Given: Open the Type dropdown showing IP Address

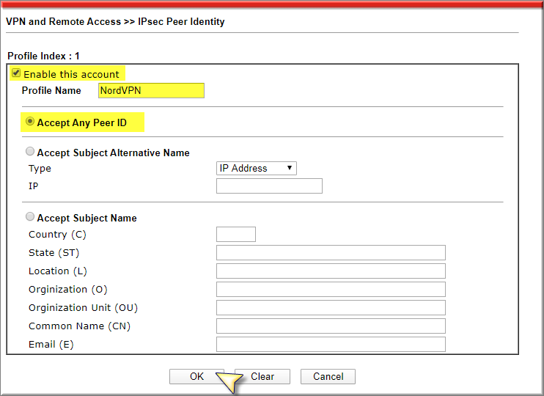Looking at the screenshot, I should point(257,169).
